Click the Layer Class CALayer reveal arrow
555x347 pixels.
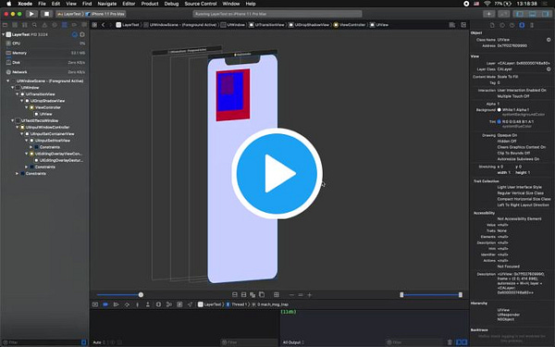(549, 69)
